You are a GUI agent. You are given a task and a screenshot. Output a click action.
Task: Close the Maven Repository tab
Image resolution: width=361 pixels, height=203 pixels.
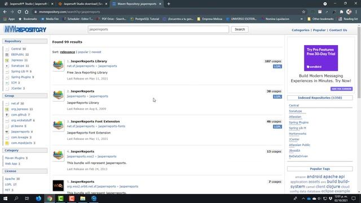(x=160, y=4)
